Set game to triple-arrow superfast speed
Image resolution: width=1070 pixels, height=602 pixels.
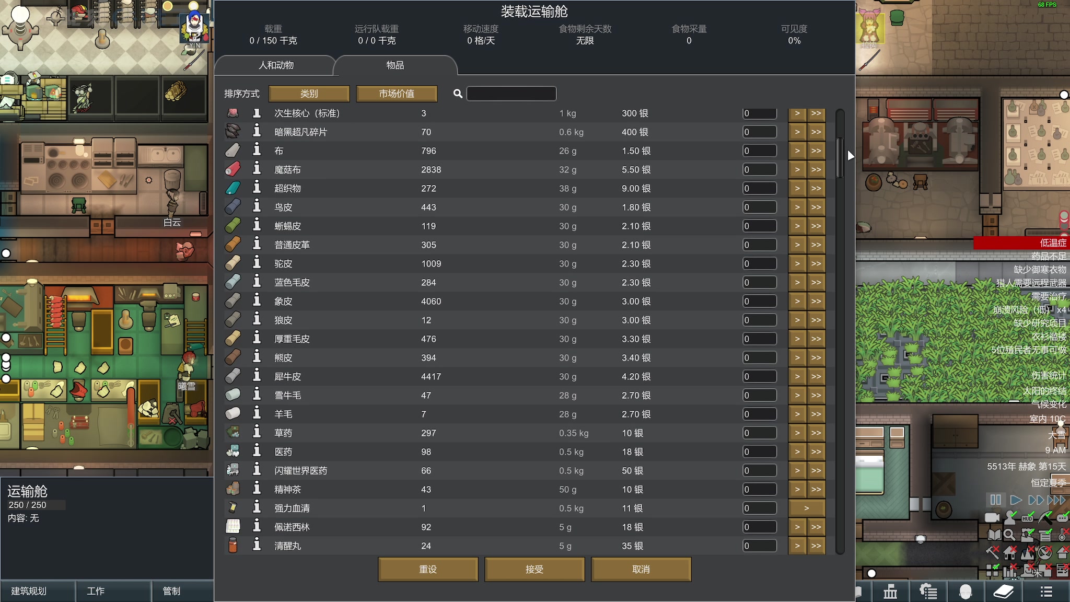(x=1056, y=500)
